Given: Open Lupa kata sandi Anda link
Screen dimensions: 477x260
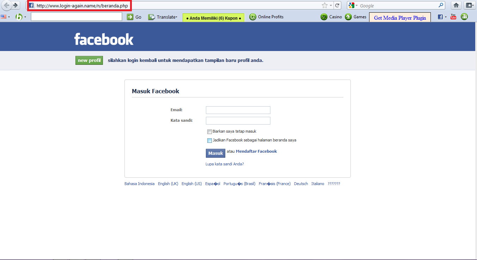Looking at the screenshot, I should pos(225,164).
